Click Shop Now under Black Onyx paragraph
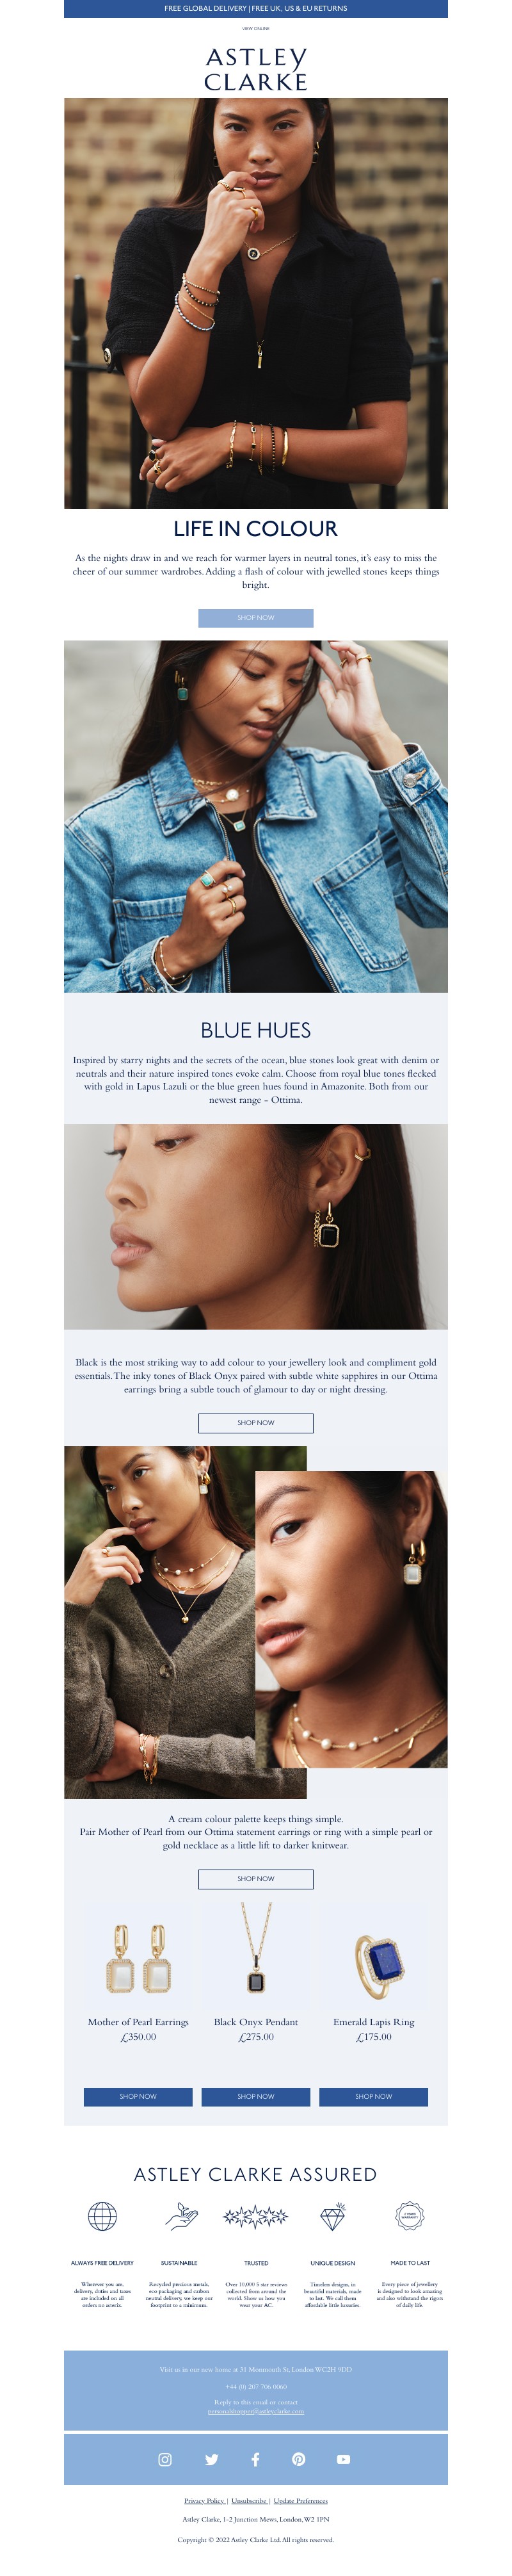Viewport: 512px width, 2576px height. 256,1422
